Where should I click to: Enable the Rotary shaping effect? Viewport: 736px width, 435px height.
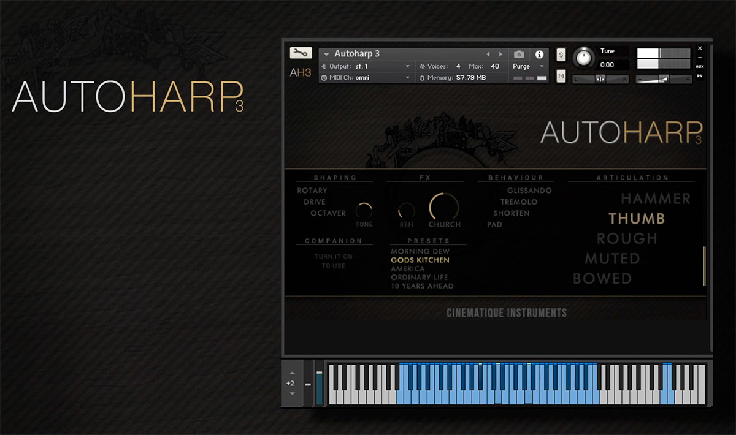[x=312, y=191]
